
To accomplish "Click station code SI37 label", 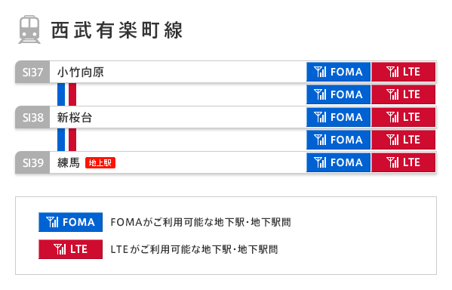I will 32,72.
